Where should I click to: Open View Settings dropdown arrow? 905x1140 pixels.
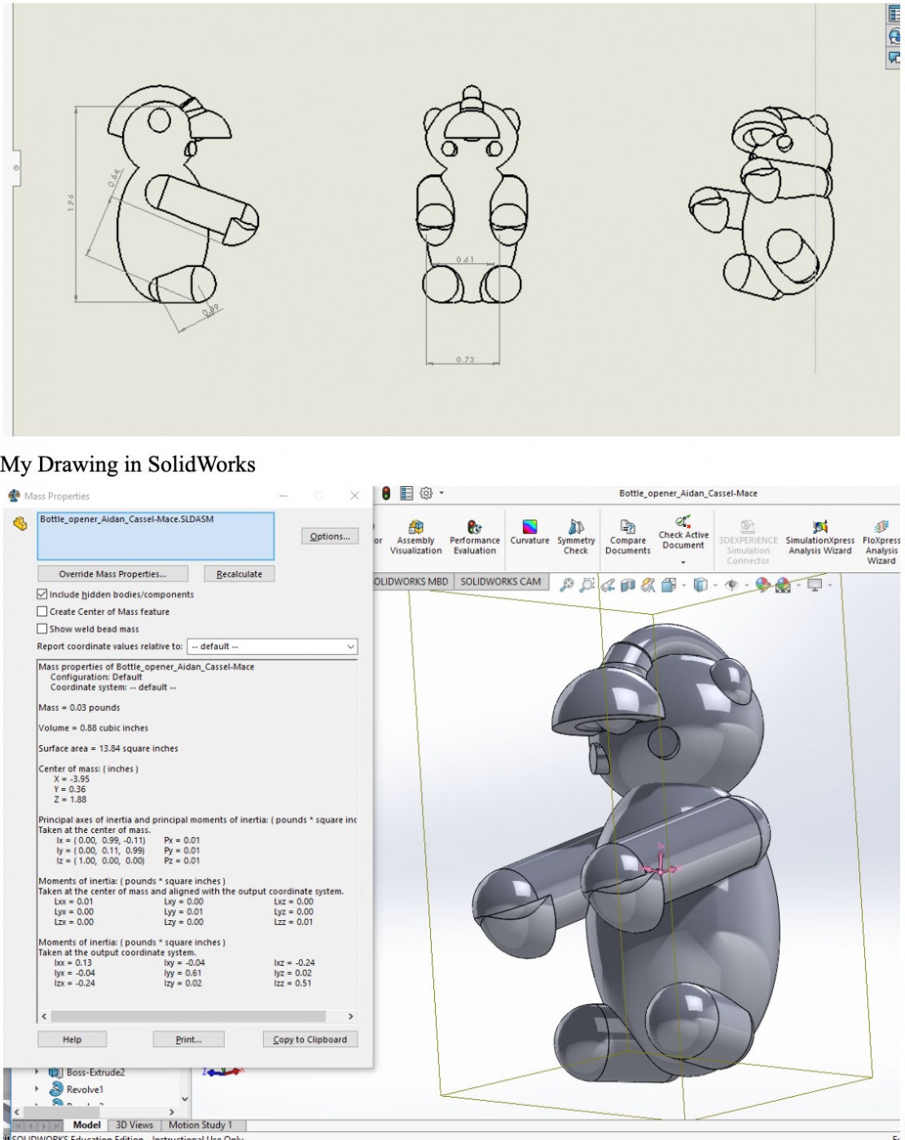pyautogui.click(x=829, y=585)
